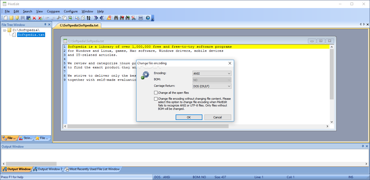Image resolution: width=370 pixels, height=180 pixels.
Task: Close current file with red X icon
Action: (34, 18)
